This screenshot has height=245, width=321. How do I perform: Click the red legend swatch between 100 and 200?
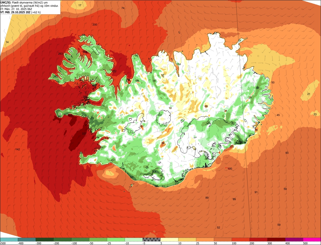[240, 239]
